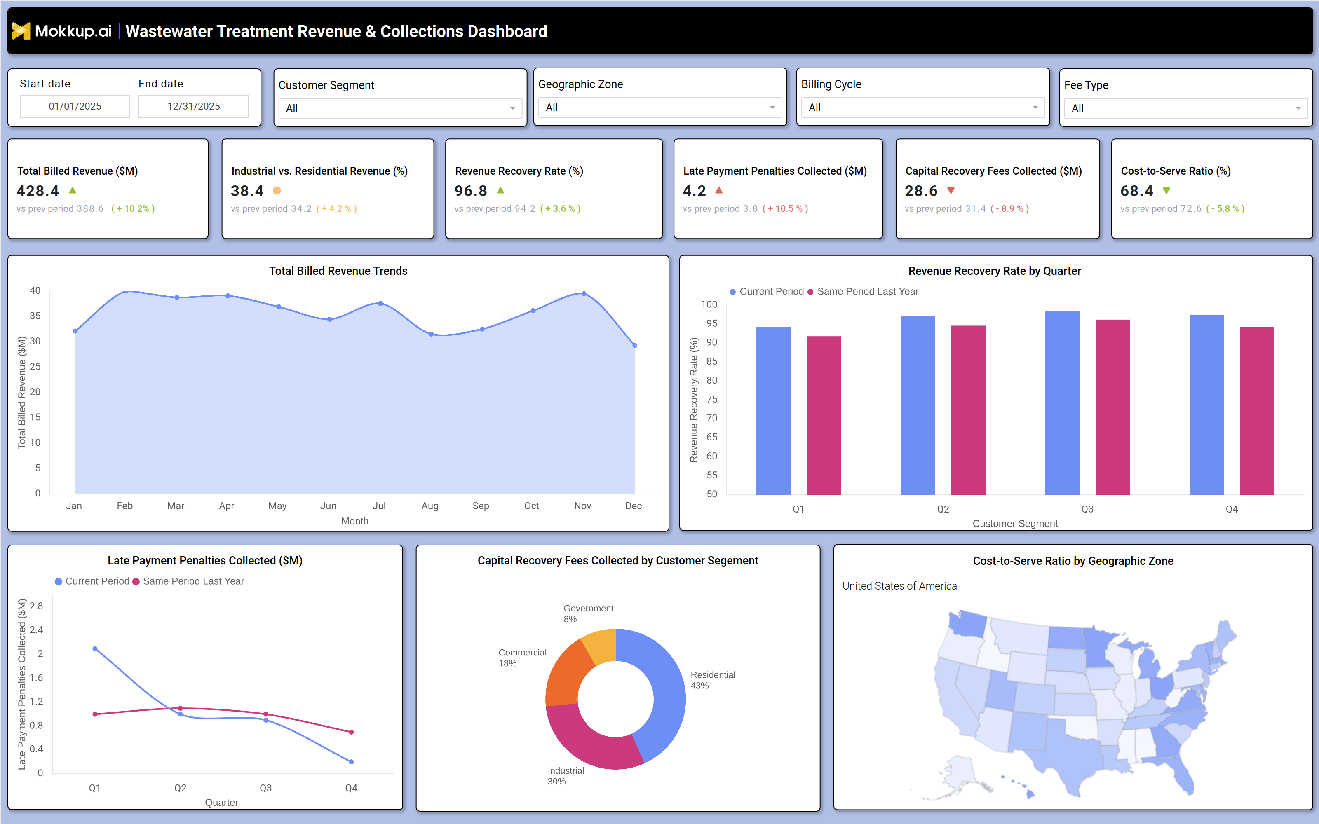Click Q1 Current Period blue bar
Viewport: 1319px width, 824px height.
click(773, 411)
